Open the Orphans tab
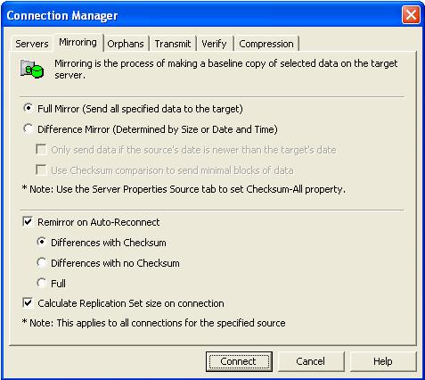The height and width of the screenshot is (380, 425). tap(126, 44)
